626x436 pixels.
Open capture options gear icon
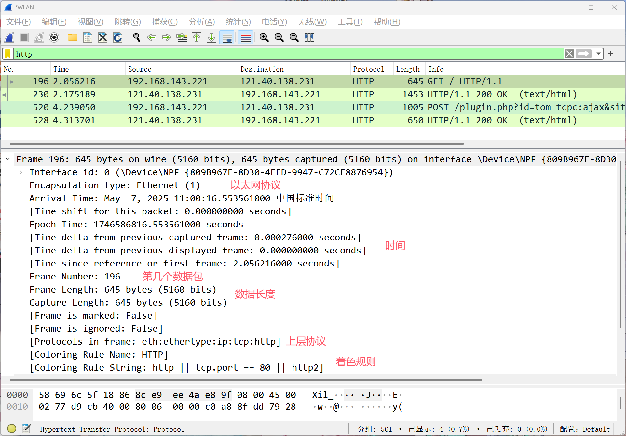click(54, 37)
